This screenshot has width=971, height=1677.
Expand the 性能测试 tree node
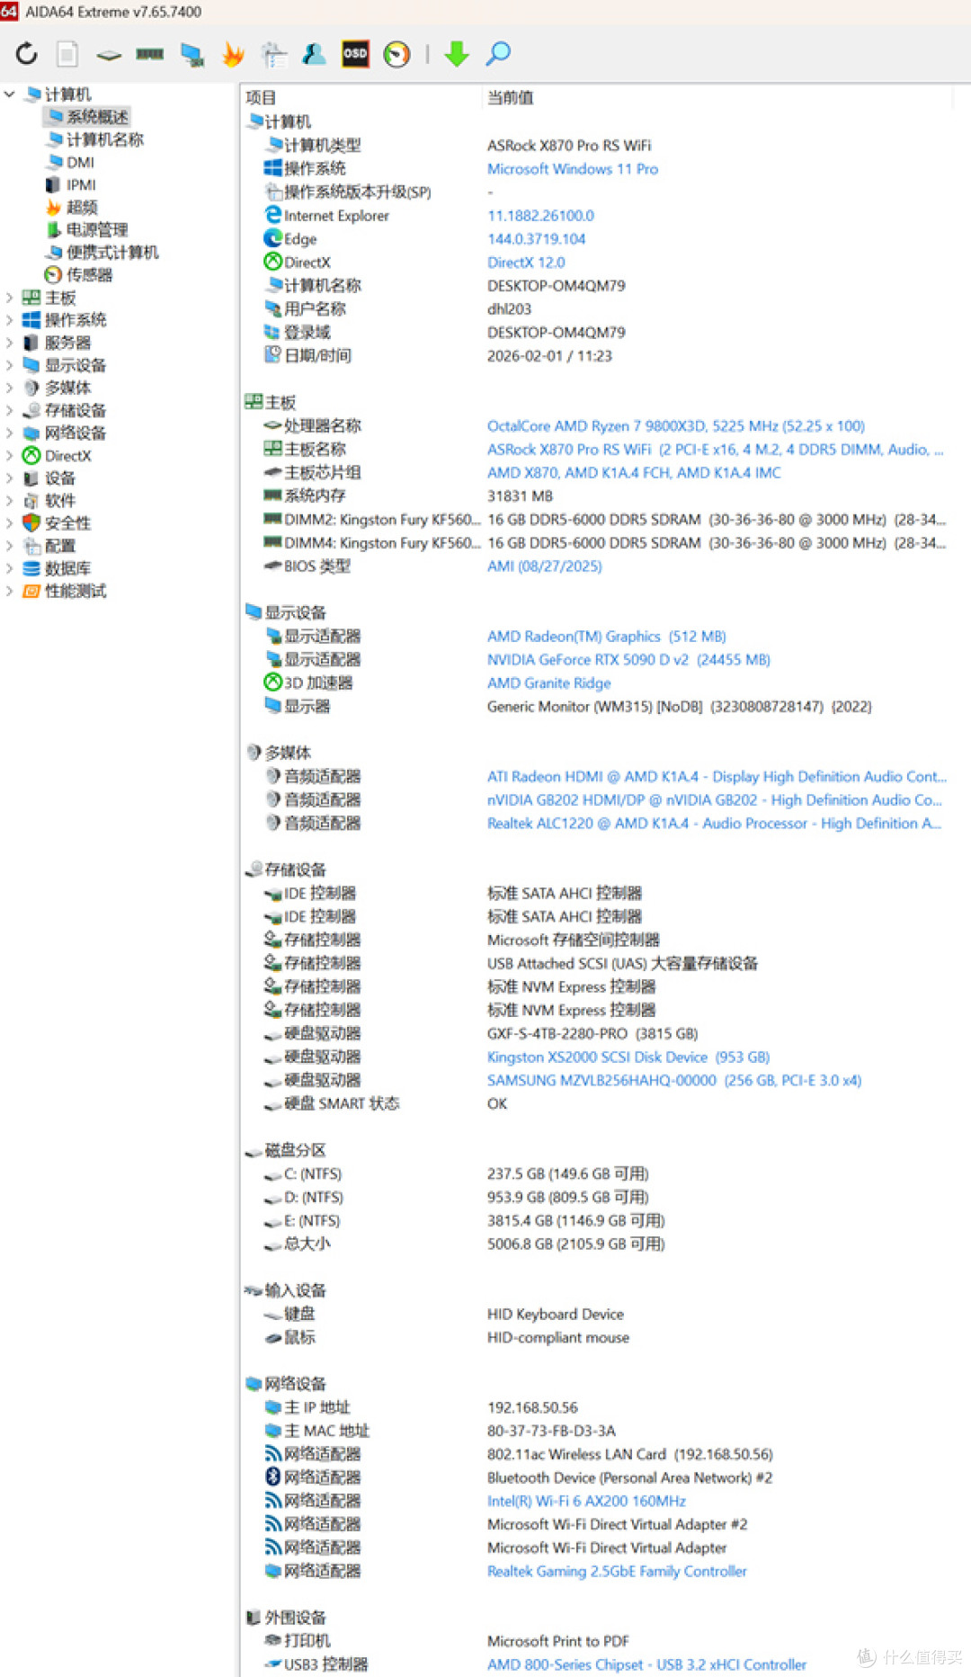(9, 591)
